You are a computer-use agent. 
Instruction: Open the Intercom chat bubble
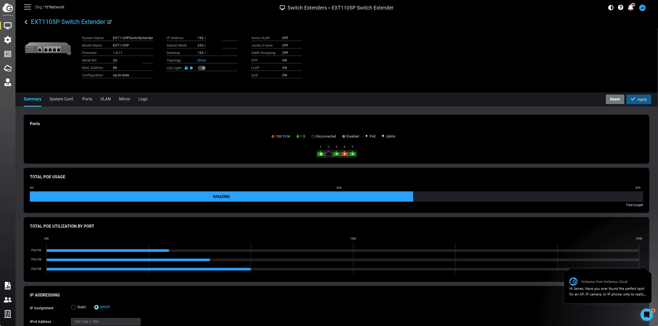pos(646,314)
